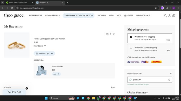Image resolution: width=181 pixels, height=101 pixels.
Task: Edit the Monica CZ Huggies item
Action: 107,34
